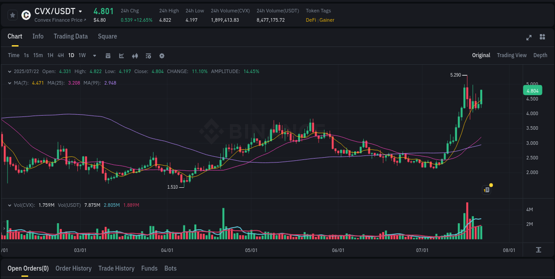Open the chart settings gear
Viewport: 555px width, 279px height.
point(162,56)
